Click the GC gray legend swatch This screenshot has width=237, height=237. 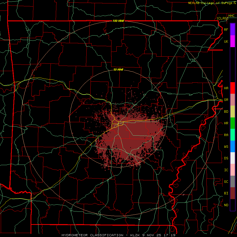tap(233, 181)
